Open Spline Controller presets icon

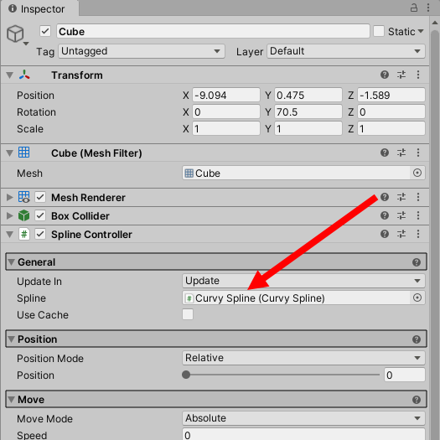point(401,234)
